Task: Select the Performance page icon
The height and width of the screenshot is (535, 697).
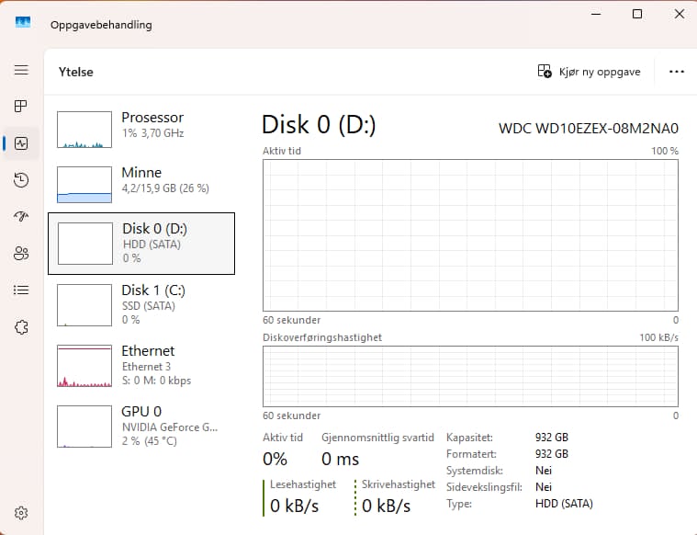Action: pos(21,143)
